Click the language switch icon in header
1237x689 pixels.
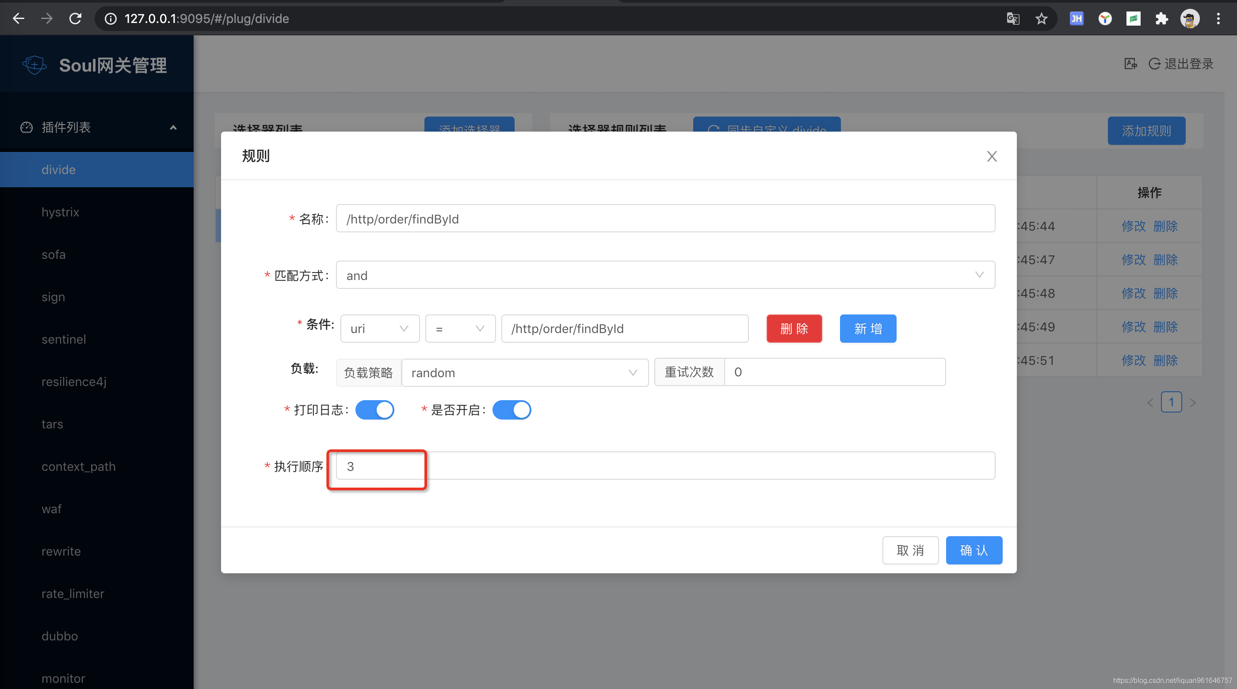(1131, 63)
